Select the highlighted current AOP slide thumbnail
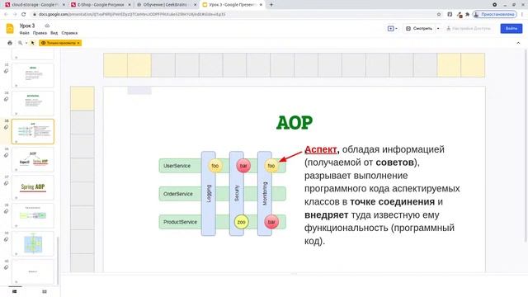 tap(33, 131)
